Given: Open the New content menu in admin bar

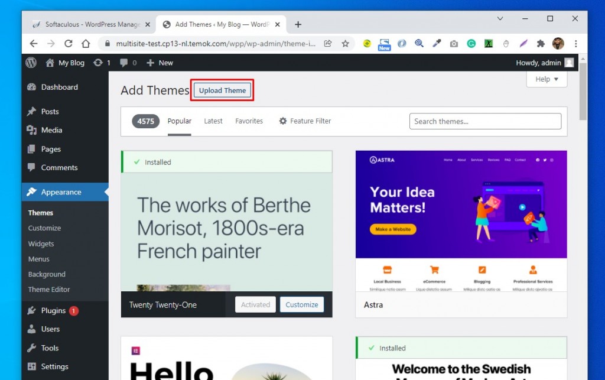Looking at the screenshot, I should pyautogui.click(x=160, y=63).
